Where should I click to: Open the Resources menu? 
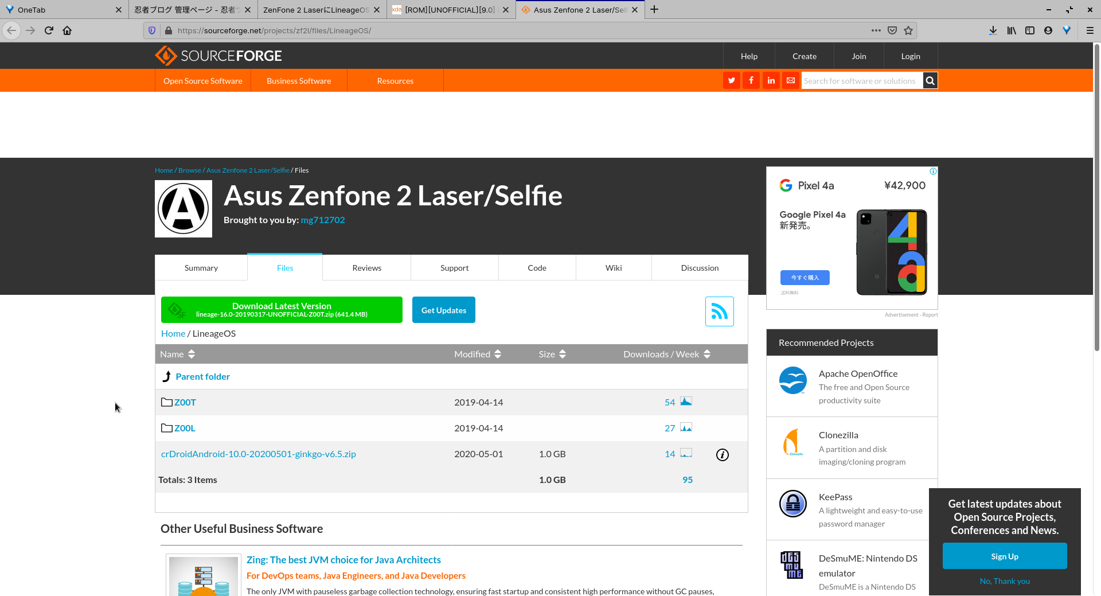395,81
